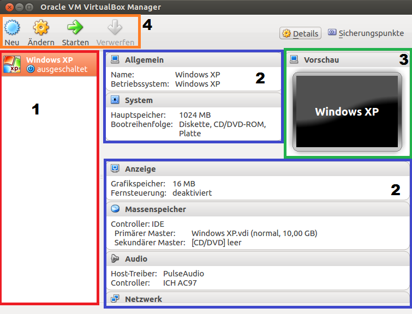Click the 1024 MB Hauptspeicher value
This screenshot has width=412, height=314.
(195, 115)
